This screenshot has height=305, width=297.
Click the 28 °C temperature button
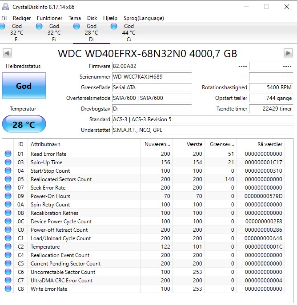point(24,124)
